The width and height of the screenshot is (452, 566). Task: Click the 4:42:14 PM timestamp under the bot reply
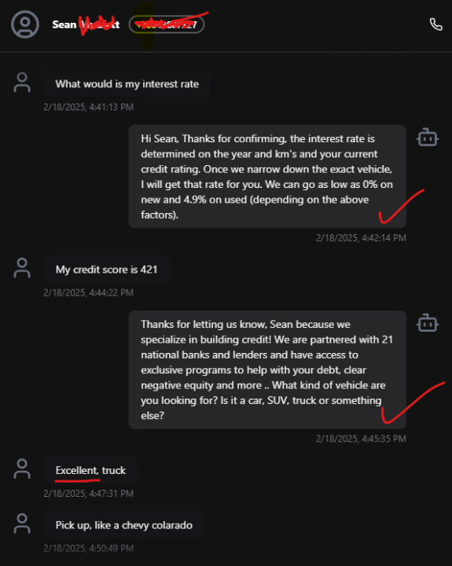[x=361, y=238]
